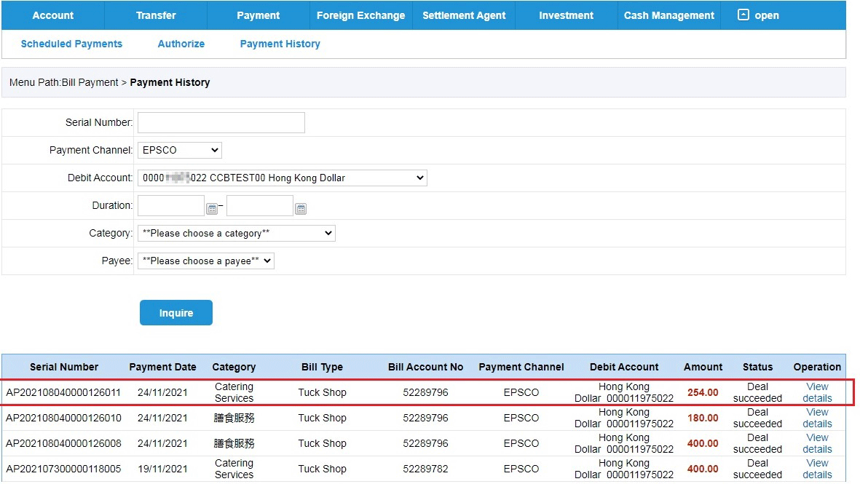
Task: Click the Payment Channel column header
Action: pyautogui.click(x=521, y=368)
